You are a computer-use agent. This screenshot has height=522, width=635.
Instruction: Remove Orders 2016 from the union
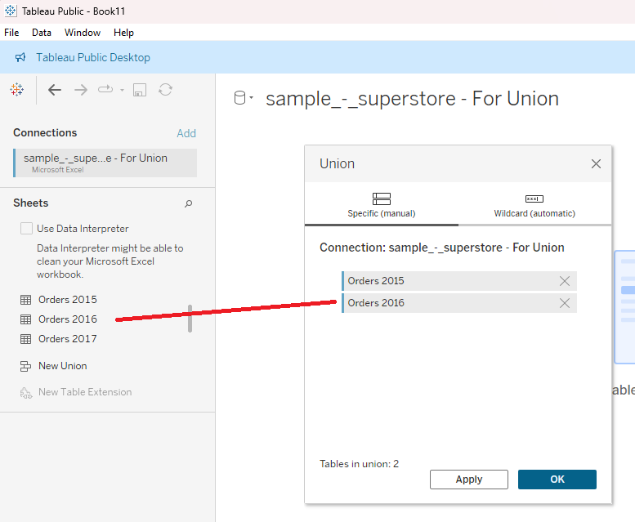(x=564, y=303)
